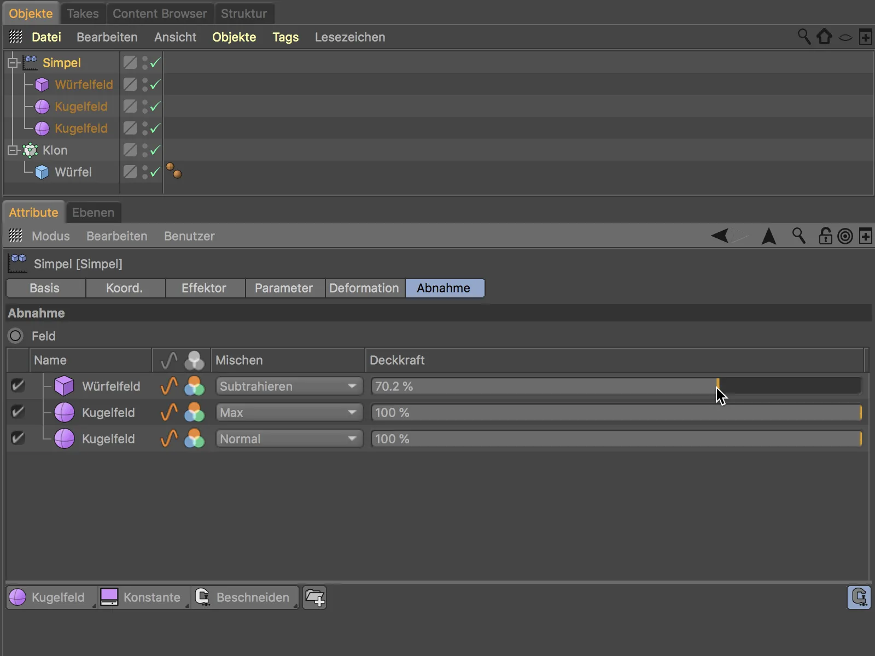This screenshot has height=656, width=875.
Task: Toggle the Feld radio circle
Action: [x=15, y=336]
